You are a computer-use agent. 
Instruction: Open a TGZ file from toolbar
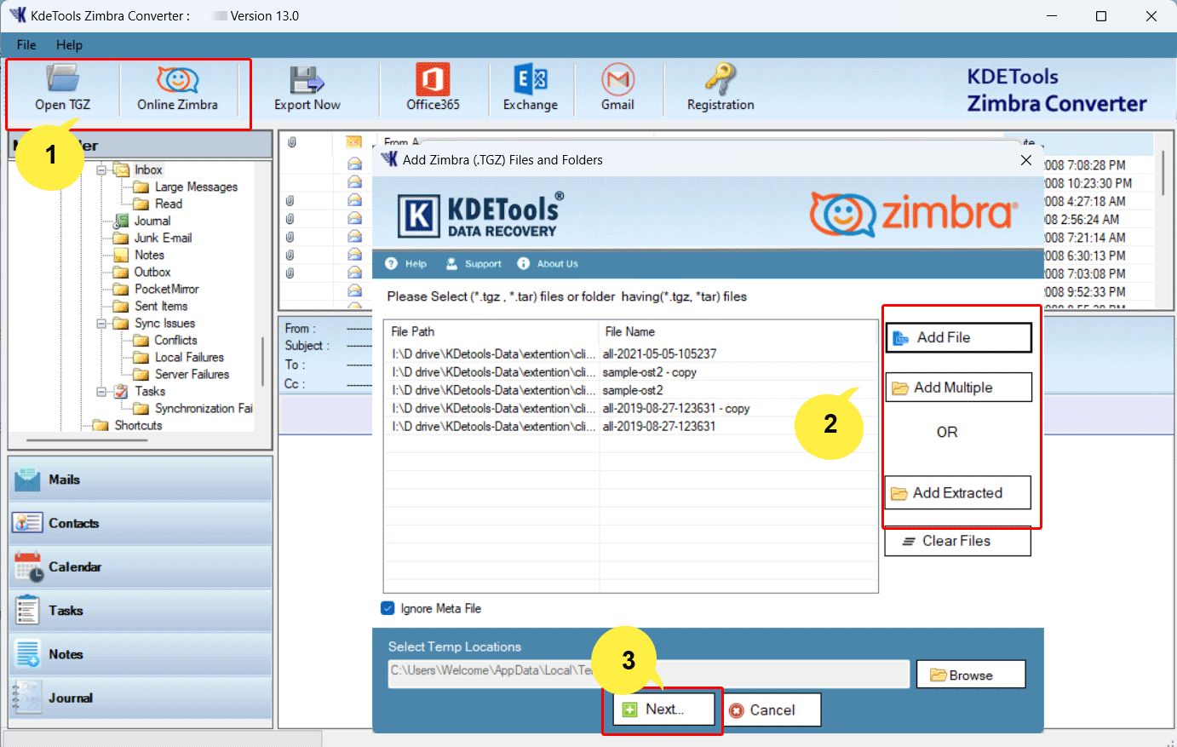point(62,89)
